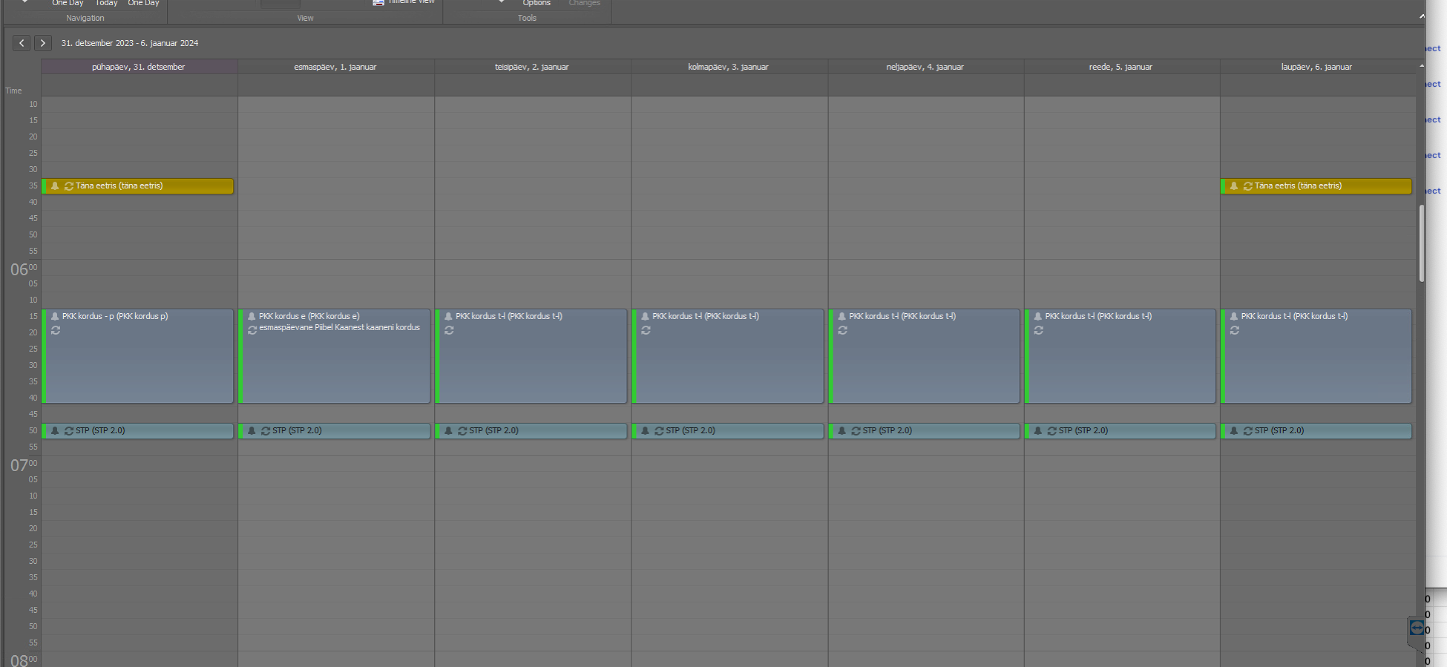Click the bell icon on Wednesday's STP 2.0 event
The image size is (1447, 667).
pyautogui.click(x=645, y=431)
